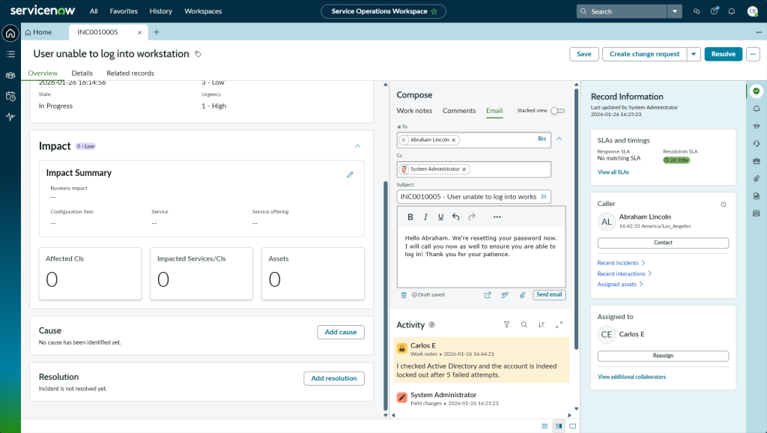Click the undo arrow in email editor

456,217
